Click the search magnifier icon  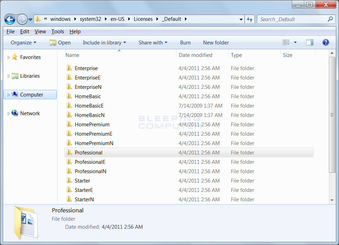[330, 19]
